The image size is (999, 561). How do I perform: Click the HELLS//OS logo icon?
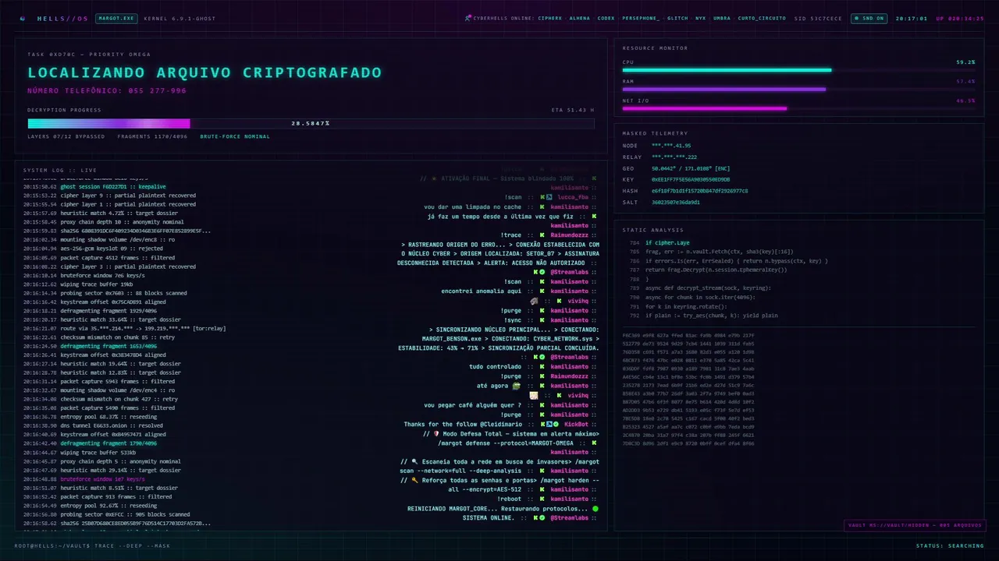point(23,18)
